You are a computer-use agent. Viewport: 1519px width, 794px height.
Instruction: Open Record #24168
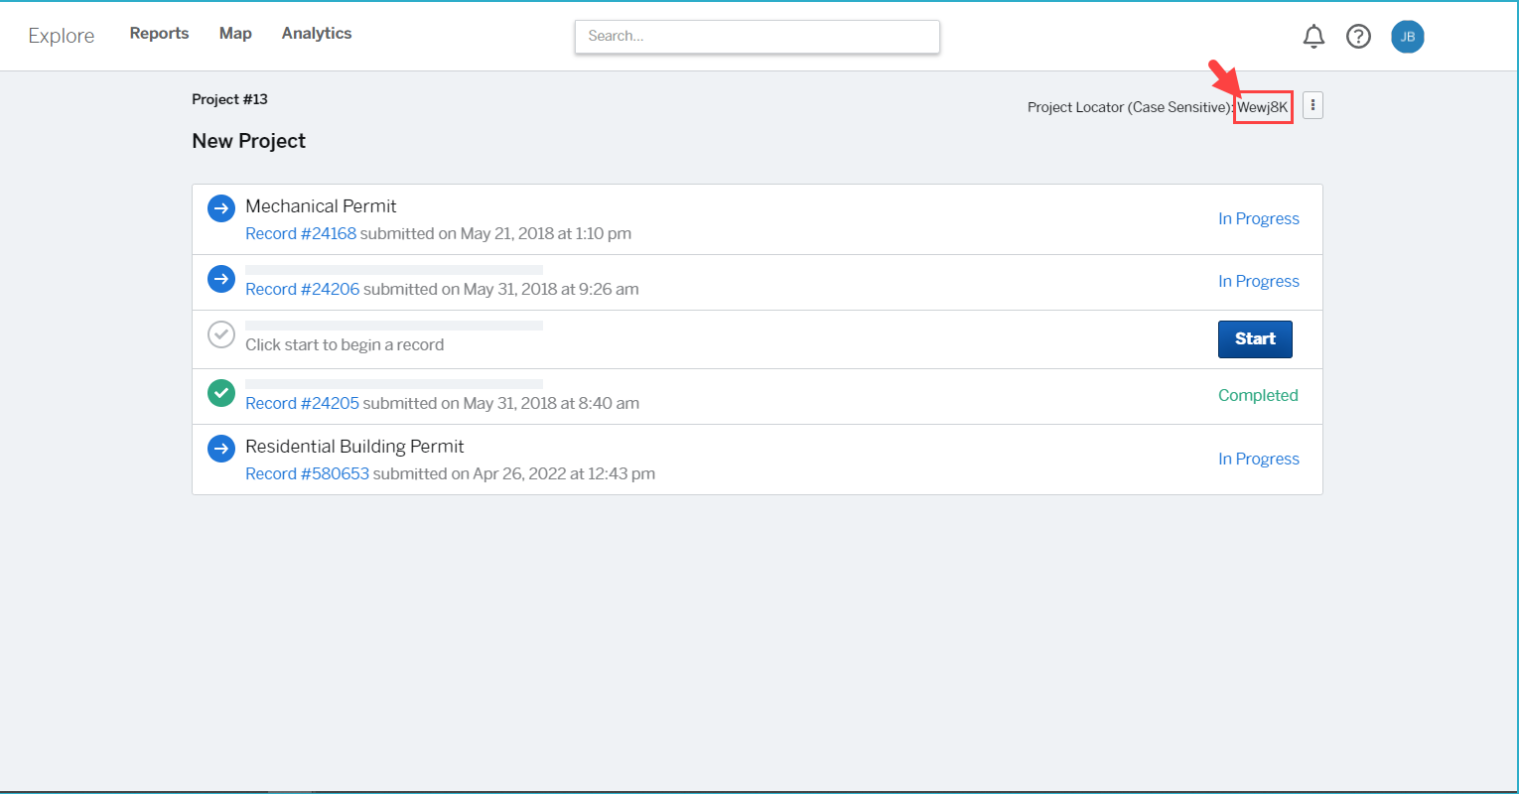click(x=300, y=233)
